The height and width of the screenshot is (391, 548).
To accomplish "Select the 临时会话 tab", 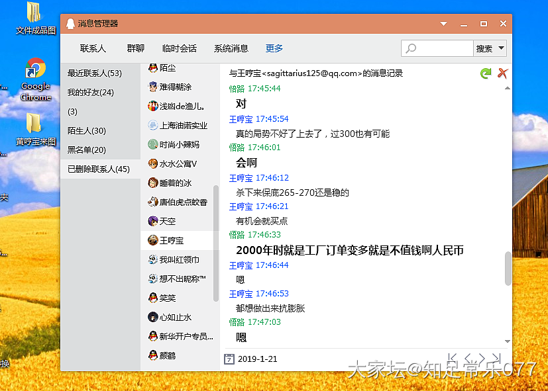I will click(179, 48).
